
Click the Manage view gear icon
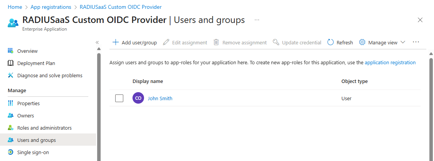point(362,42)
